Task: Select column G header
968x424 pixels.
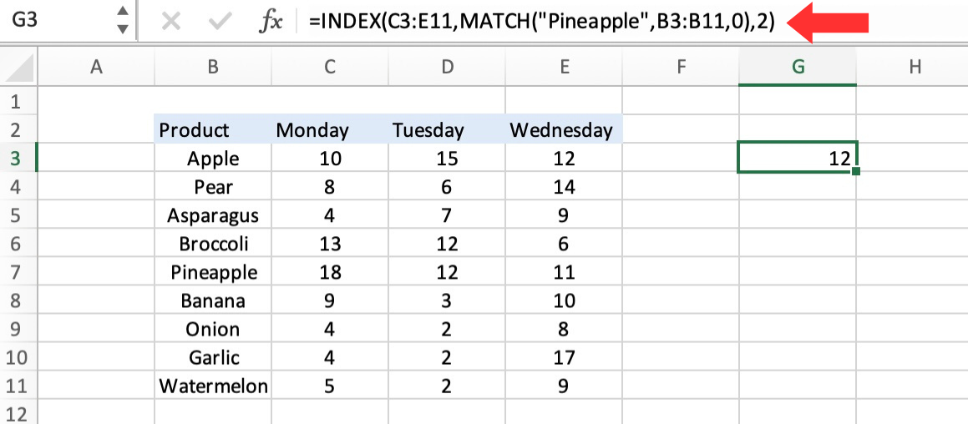Action: click(798, 66)
